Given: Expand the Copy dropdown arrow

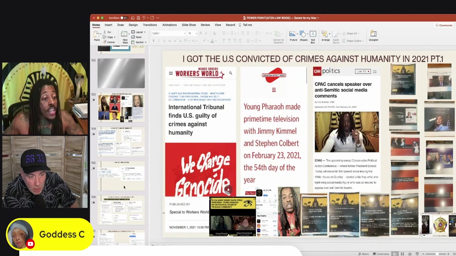Looking at the screenshot, I should 115,37.
